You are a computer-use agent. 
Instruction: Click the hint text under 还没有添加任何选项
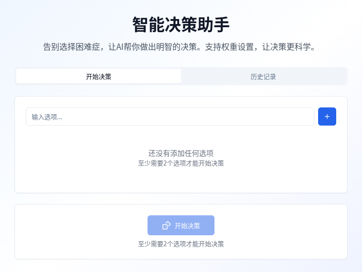(x=181, y=163)
